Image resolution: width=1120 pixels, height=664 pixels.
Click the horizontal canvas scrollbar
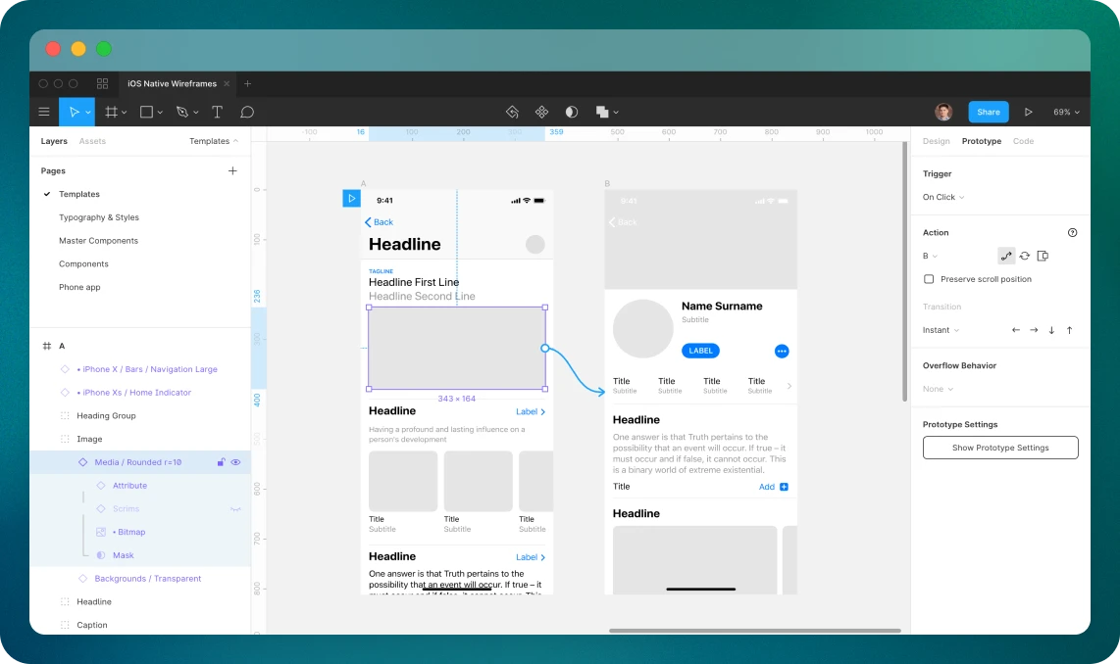point(754,631)
